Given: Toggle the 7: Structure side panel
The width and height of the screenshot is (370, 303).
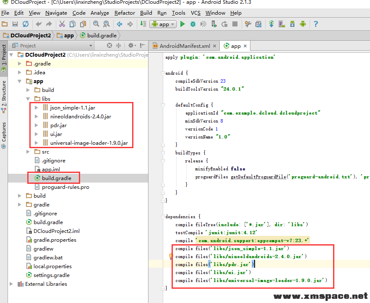Looking at the screenshot, I should tap(4, 93).
